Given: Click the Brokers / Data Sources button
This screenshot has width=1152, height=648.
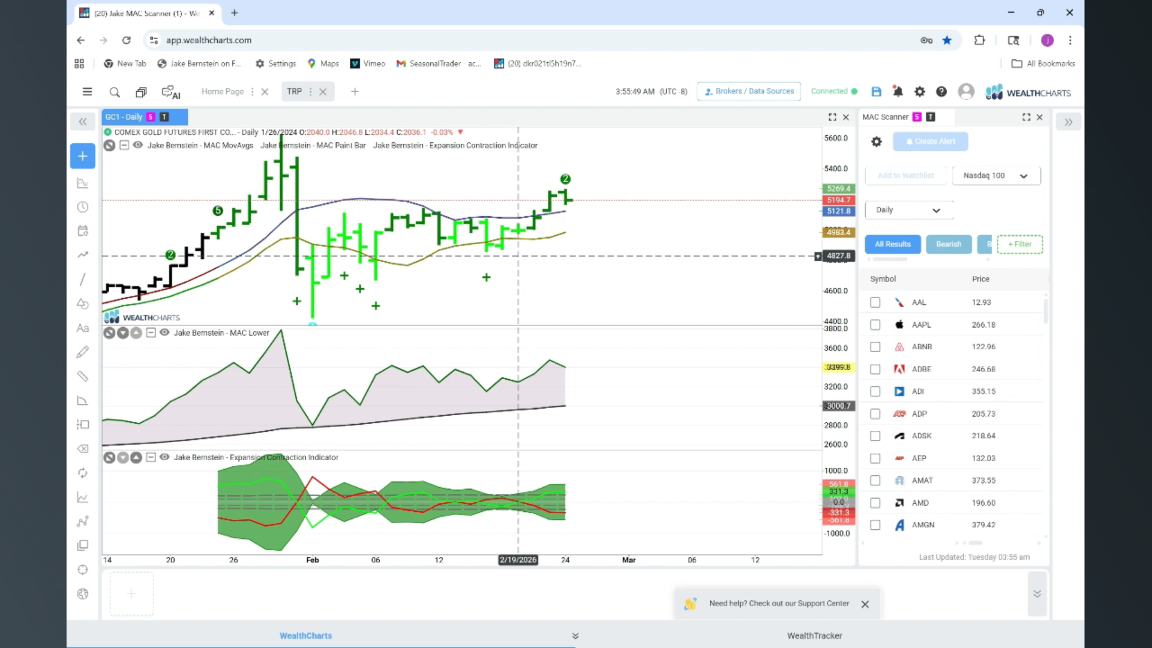Looking at the screenshot, I should click(x=749, y=91).
